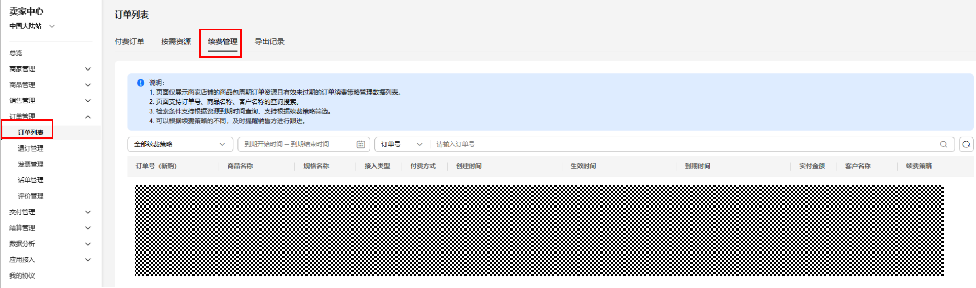Click the 订单号 (新购) column header
The image size is (976, 288).
(x=156, y=166)
